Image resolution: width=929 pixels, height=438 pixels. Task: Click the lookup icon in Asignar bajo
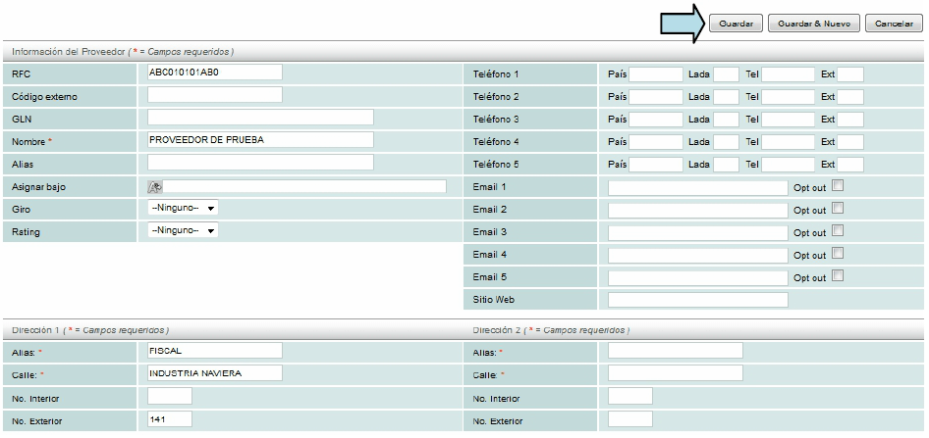tap(154, 186)
